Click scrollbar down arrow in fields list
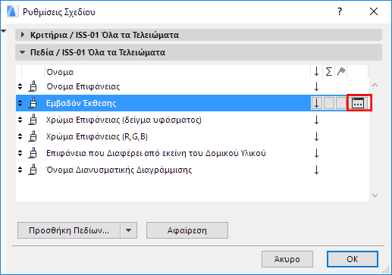Viewport: 392px width, 275px height. tap(375, 195)
